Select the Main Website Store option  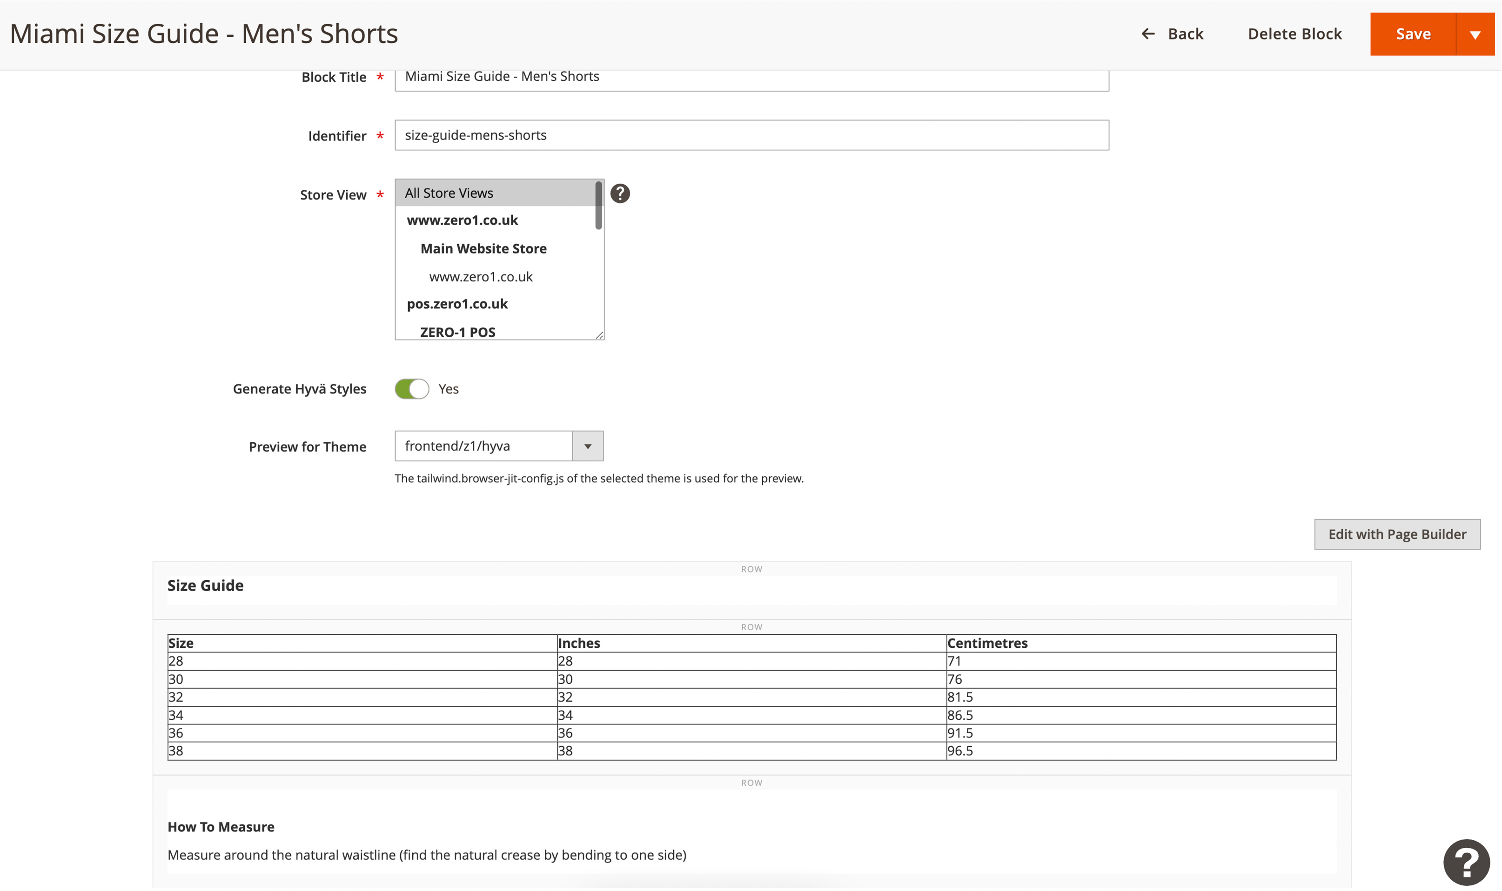click(x=483, y=249)
